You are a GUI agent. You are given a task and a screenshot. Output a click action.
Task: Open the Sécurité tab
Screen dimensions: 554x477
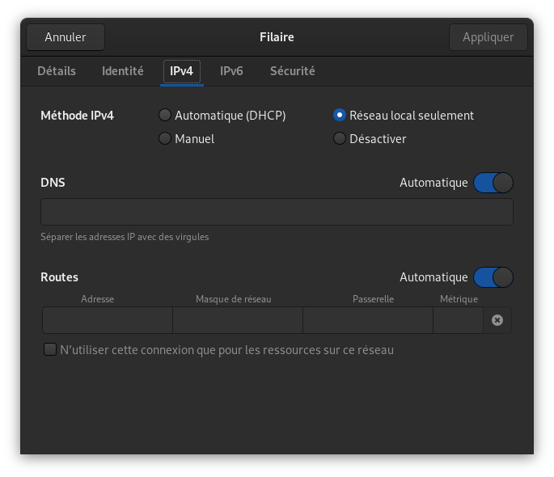pos(292,71)
